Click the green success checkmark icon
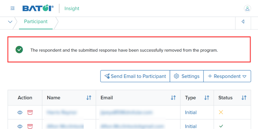 (x=19, y=50)
